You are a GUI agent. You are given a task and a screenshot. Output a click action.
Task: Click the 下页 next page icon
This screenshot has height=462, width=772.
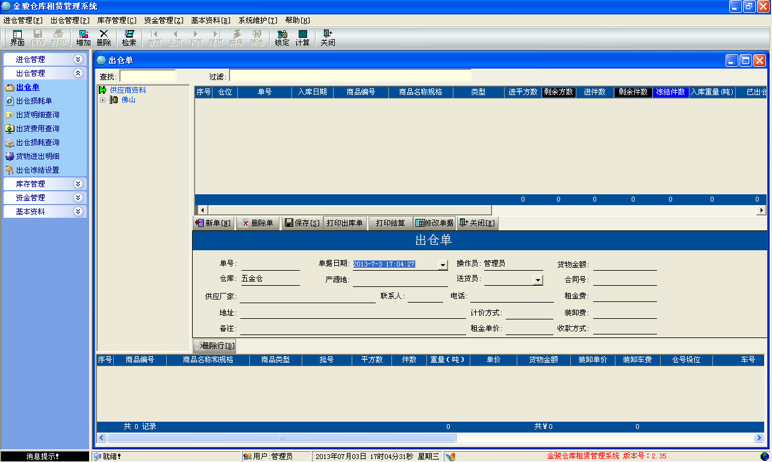coord(196,38)
